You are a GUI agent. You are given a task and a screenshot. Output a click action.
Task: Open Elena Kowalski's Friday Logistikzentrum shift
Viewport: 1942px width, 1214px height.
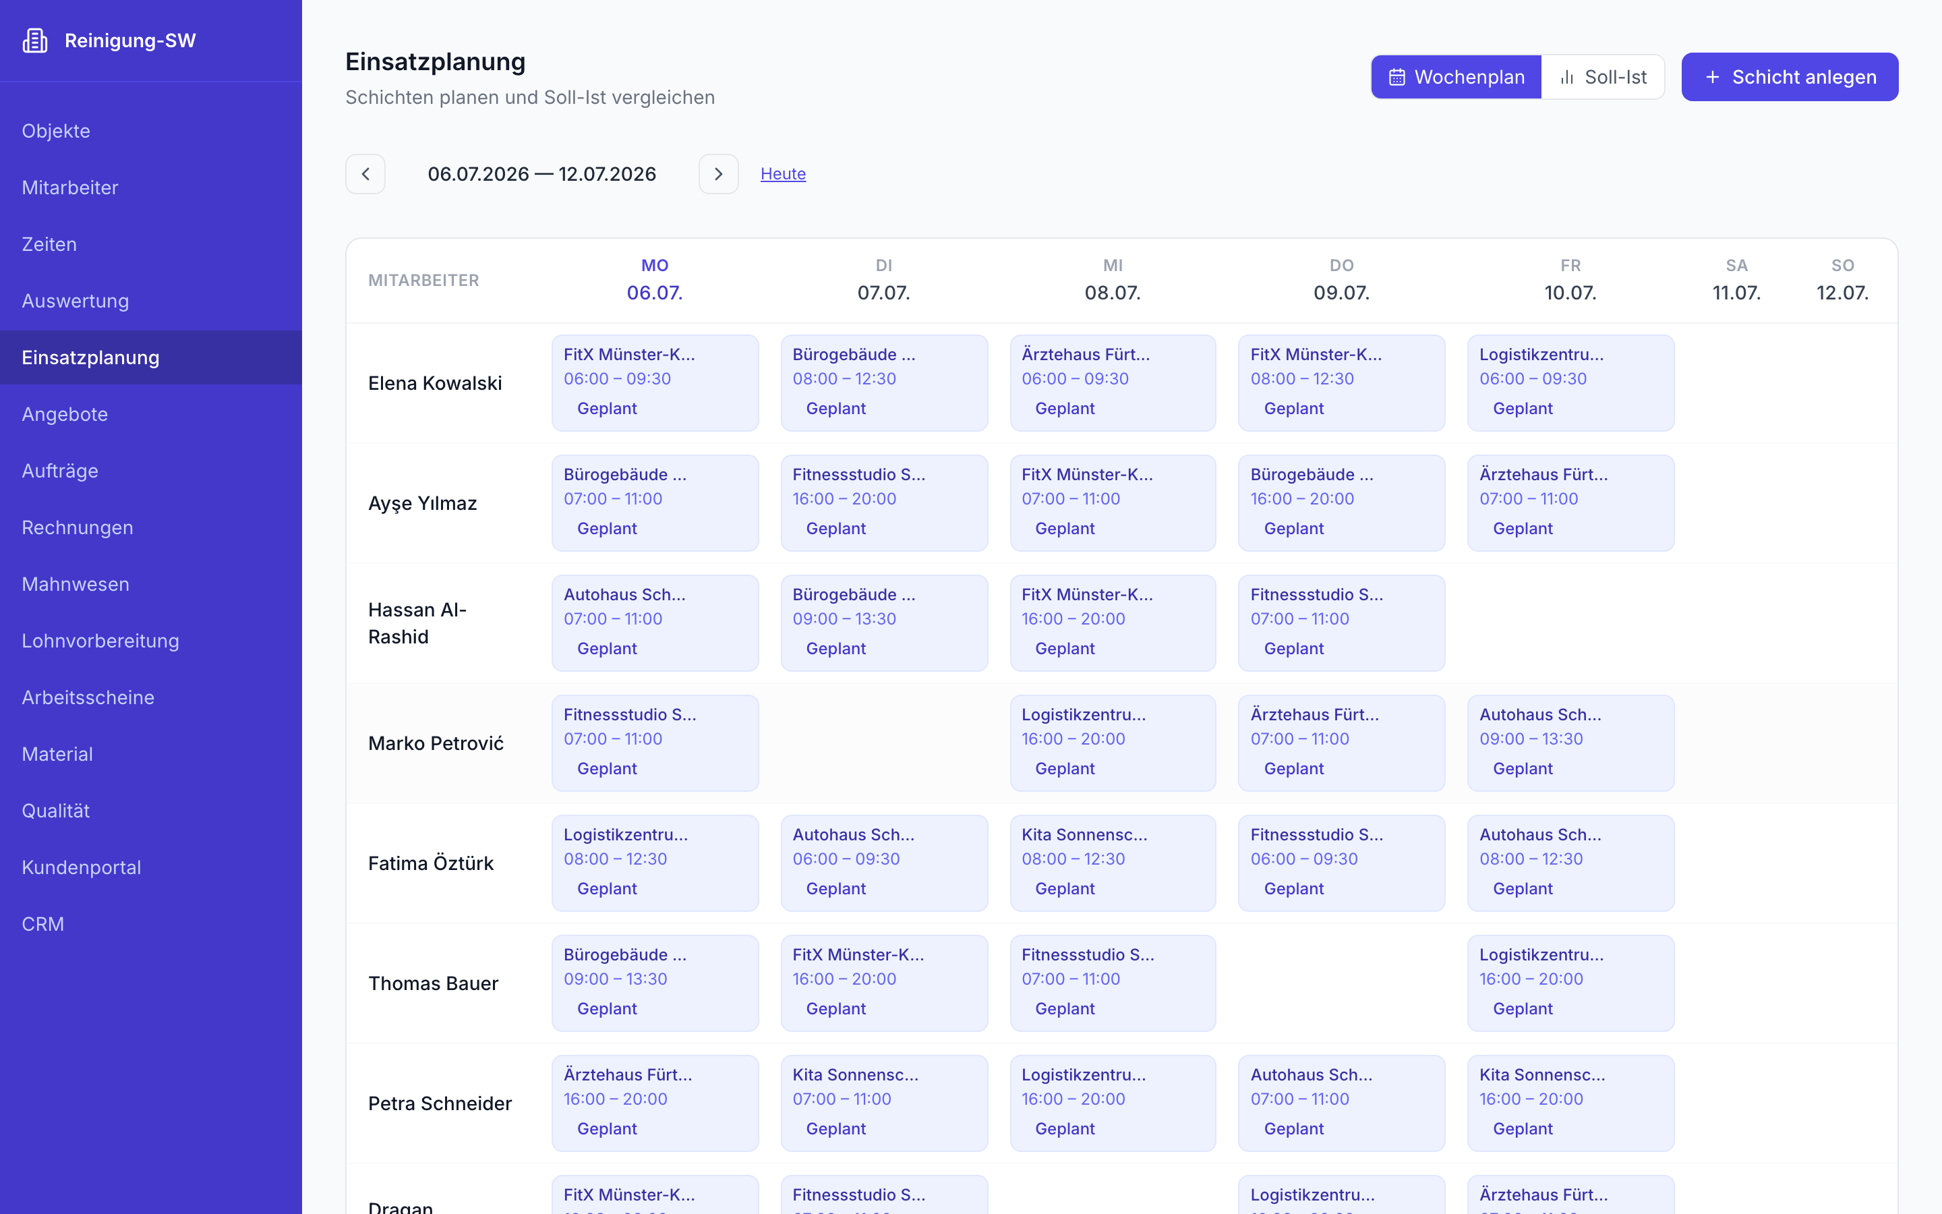click(1570, 383)
